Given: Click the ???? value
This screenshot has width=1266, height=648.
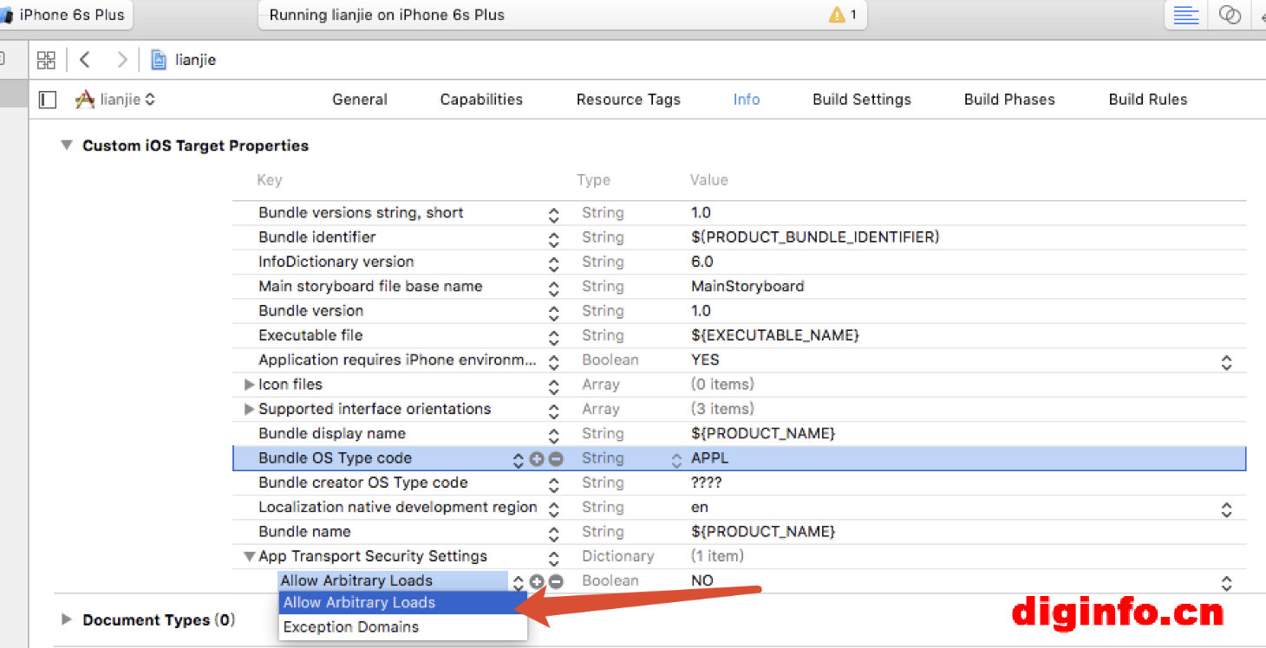Looking at the screenshot, I should pos(707,483).
